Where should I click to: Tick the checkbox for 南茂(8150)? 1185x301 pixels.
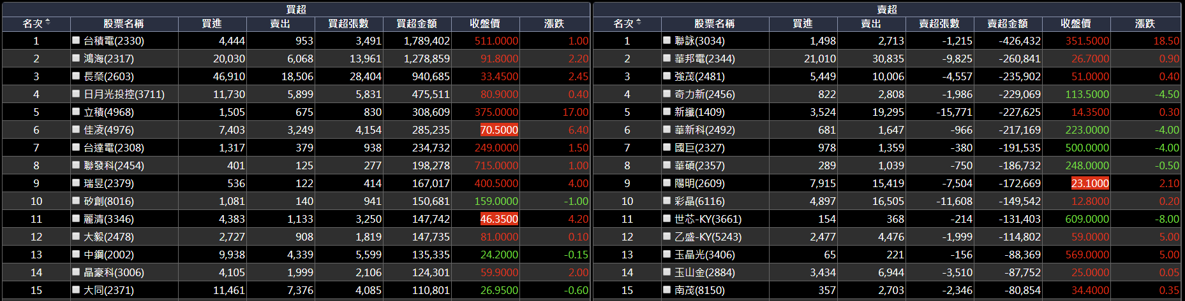[x=667, y=290]
